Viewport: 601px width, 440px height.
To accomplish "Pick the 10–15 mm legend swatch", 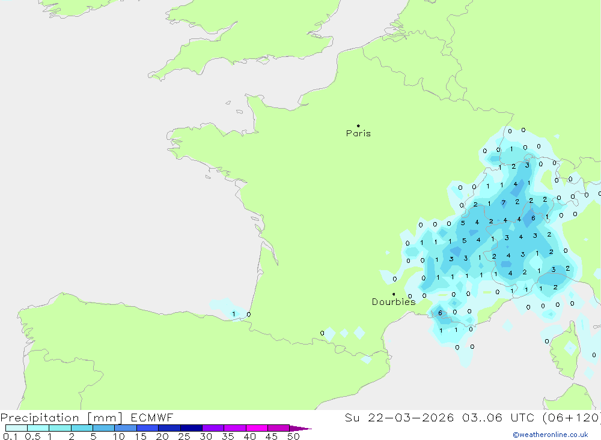I will 126,428.
